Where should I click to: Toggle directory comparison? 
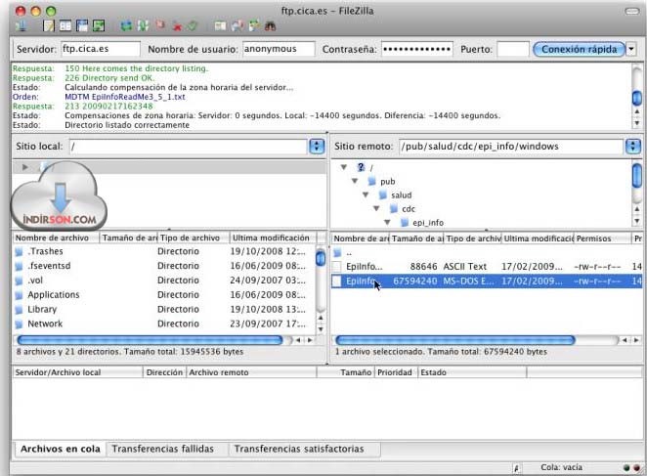pos(237,26)
